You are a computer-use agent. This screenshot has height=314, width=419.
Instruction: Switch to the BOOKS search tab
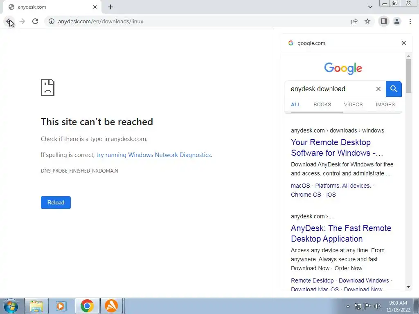click(x=322, y=105)
